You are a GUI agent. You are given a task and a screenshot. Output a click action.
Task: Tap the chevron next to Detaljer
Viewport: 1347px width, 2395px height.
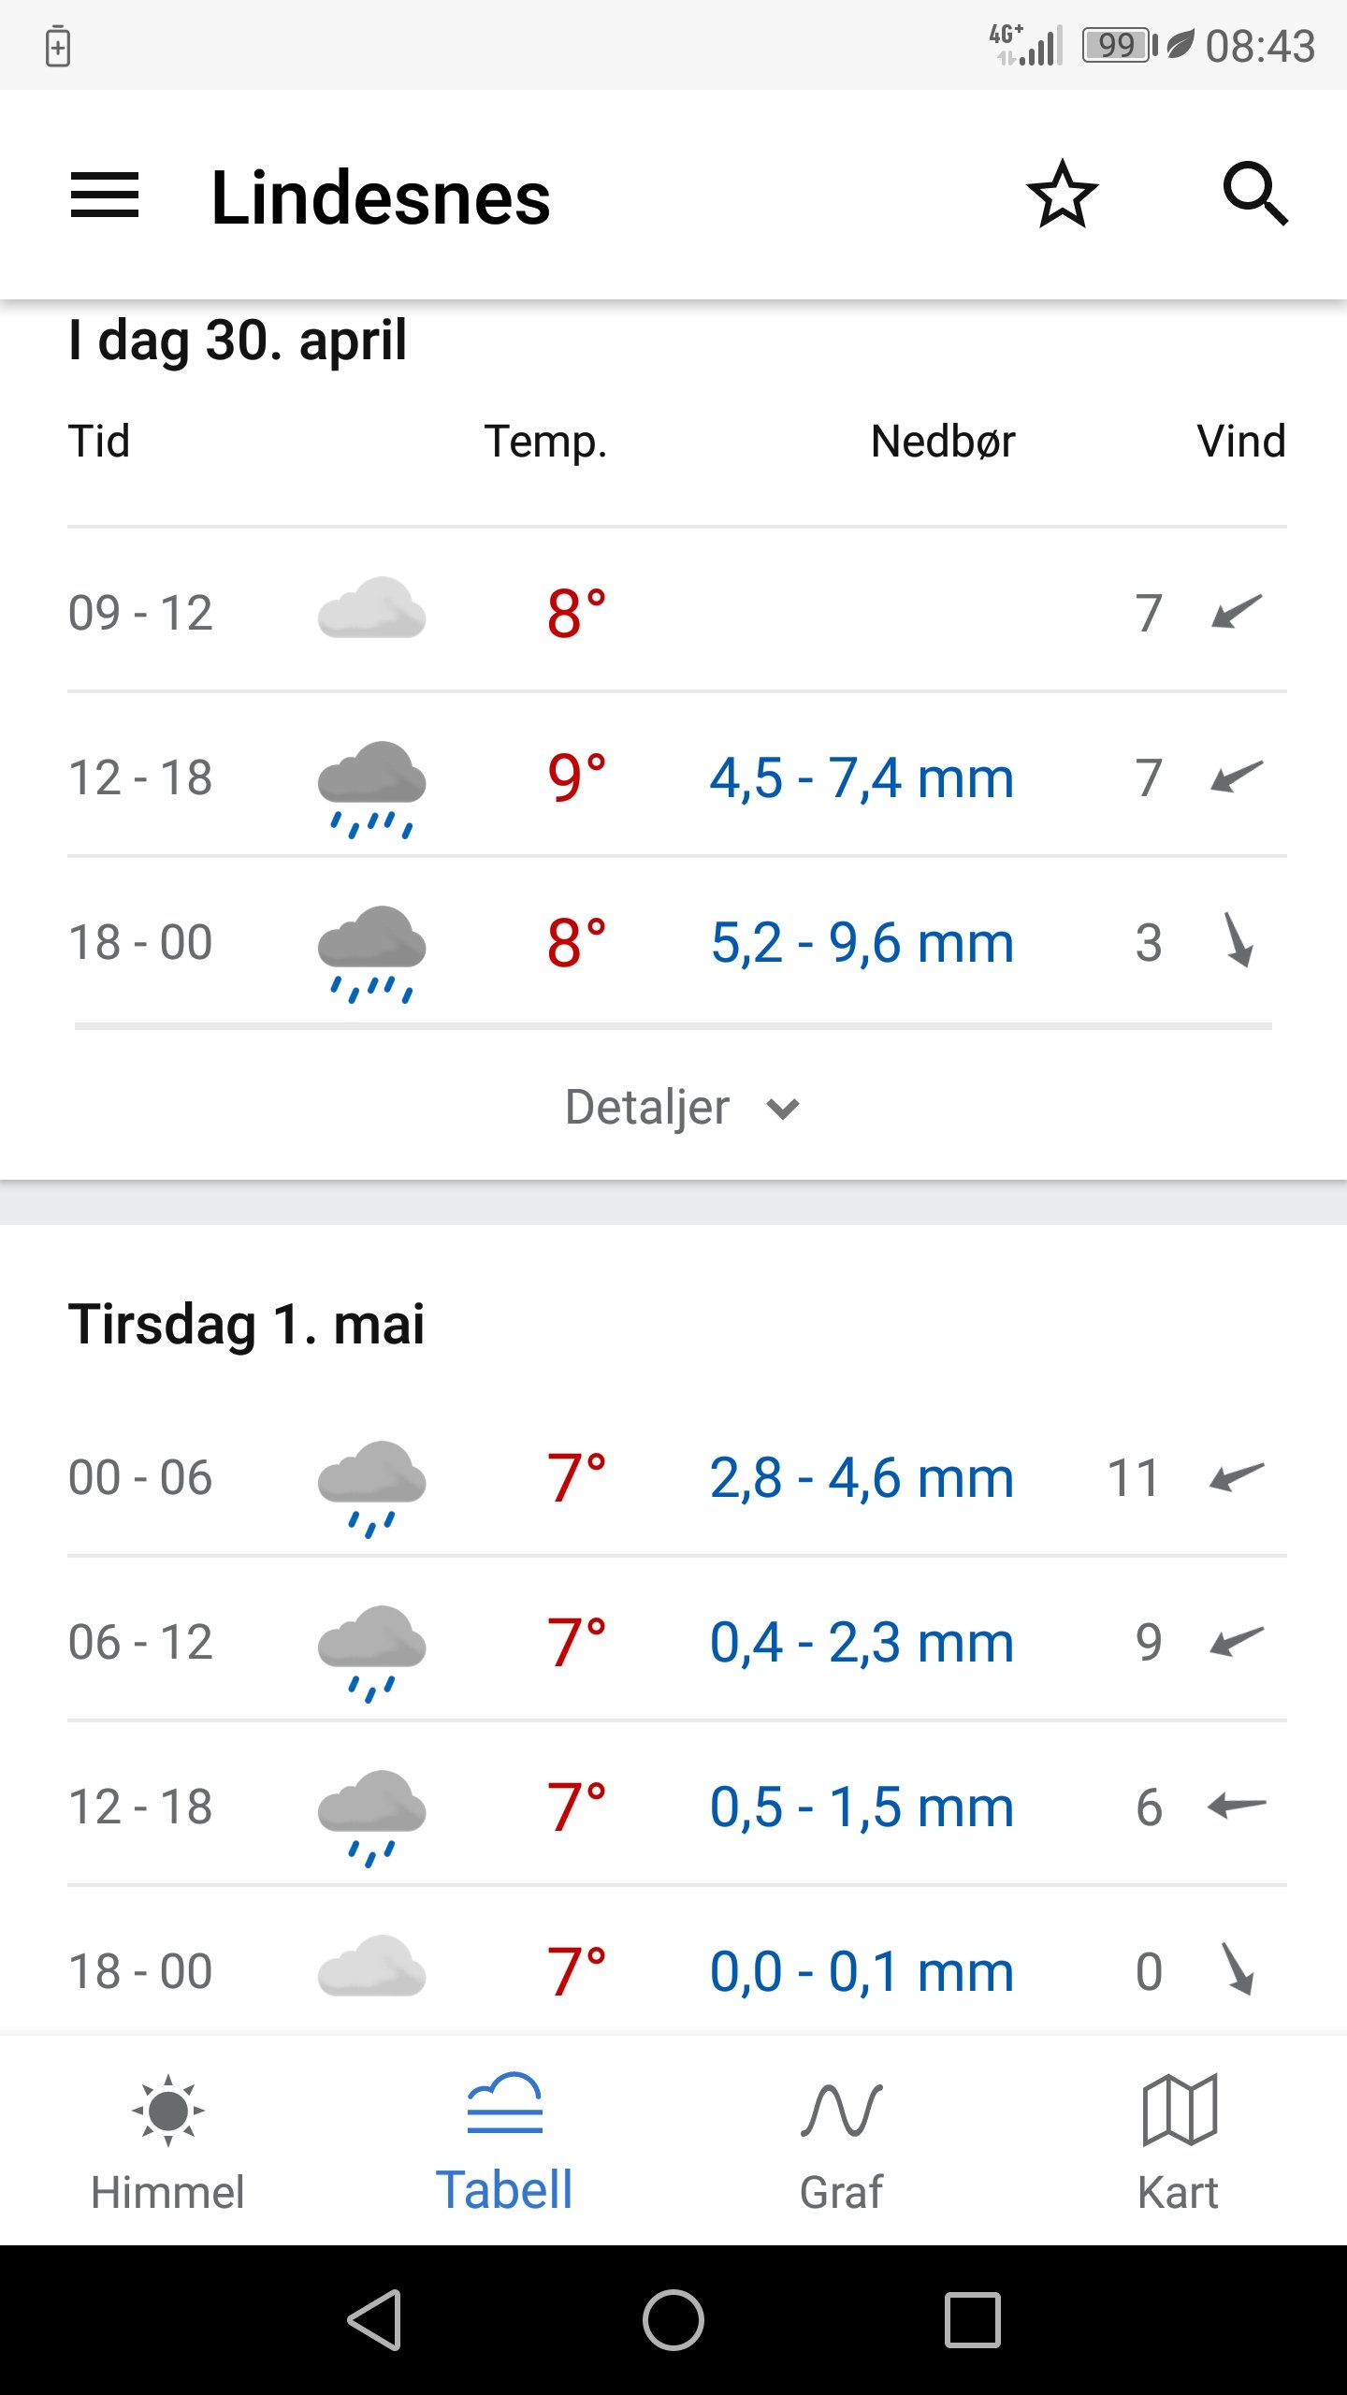click(x=783, y=1110)
